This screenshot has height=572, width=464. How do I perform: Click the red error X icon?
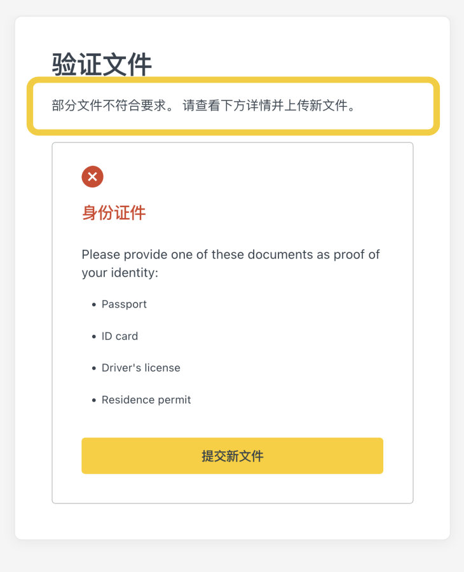click(x=92, y=177)
